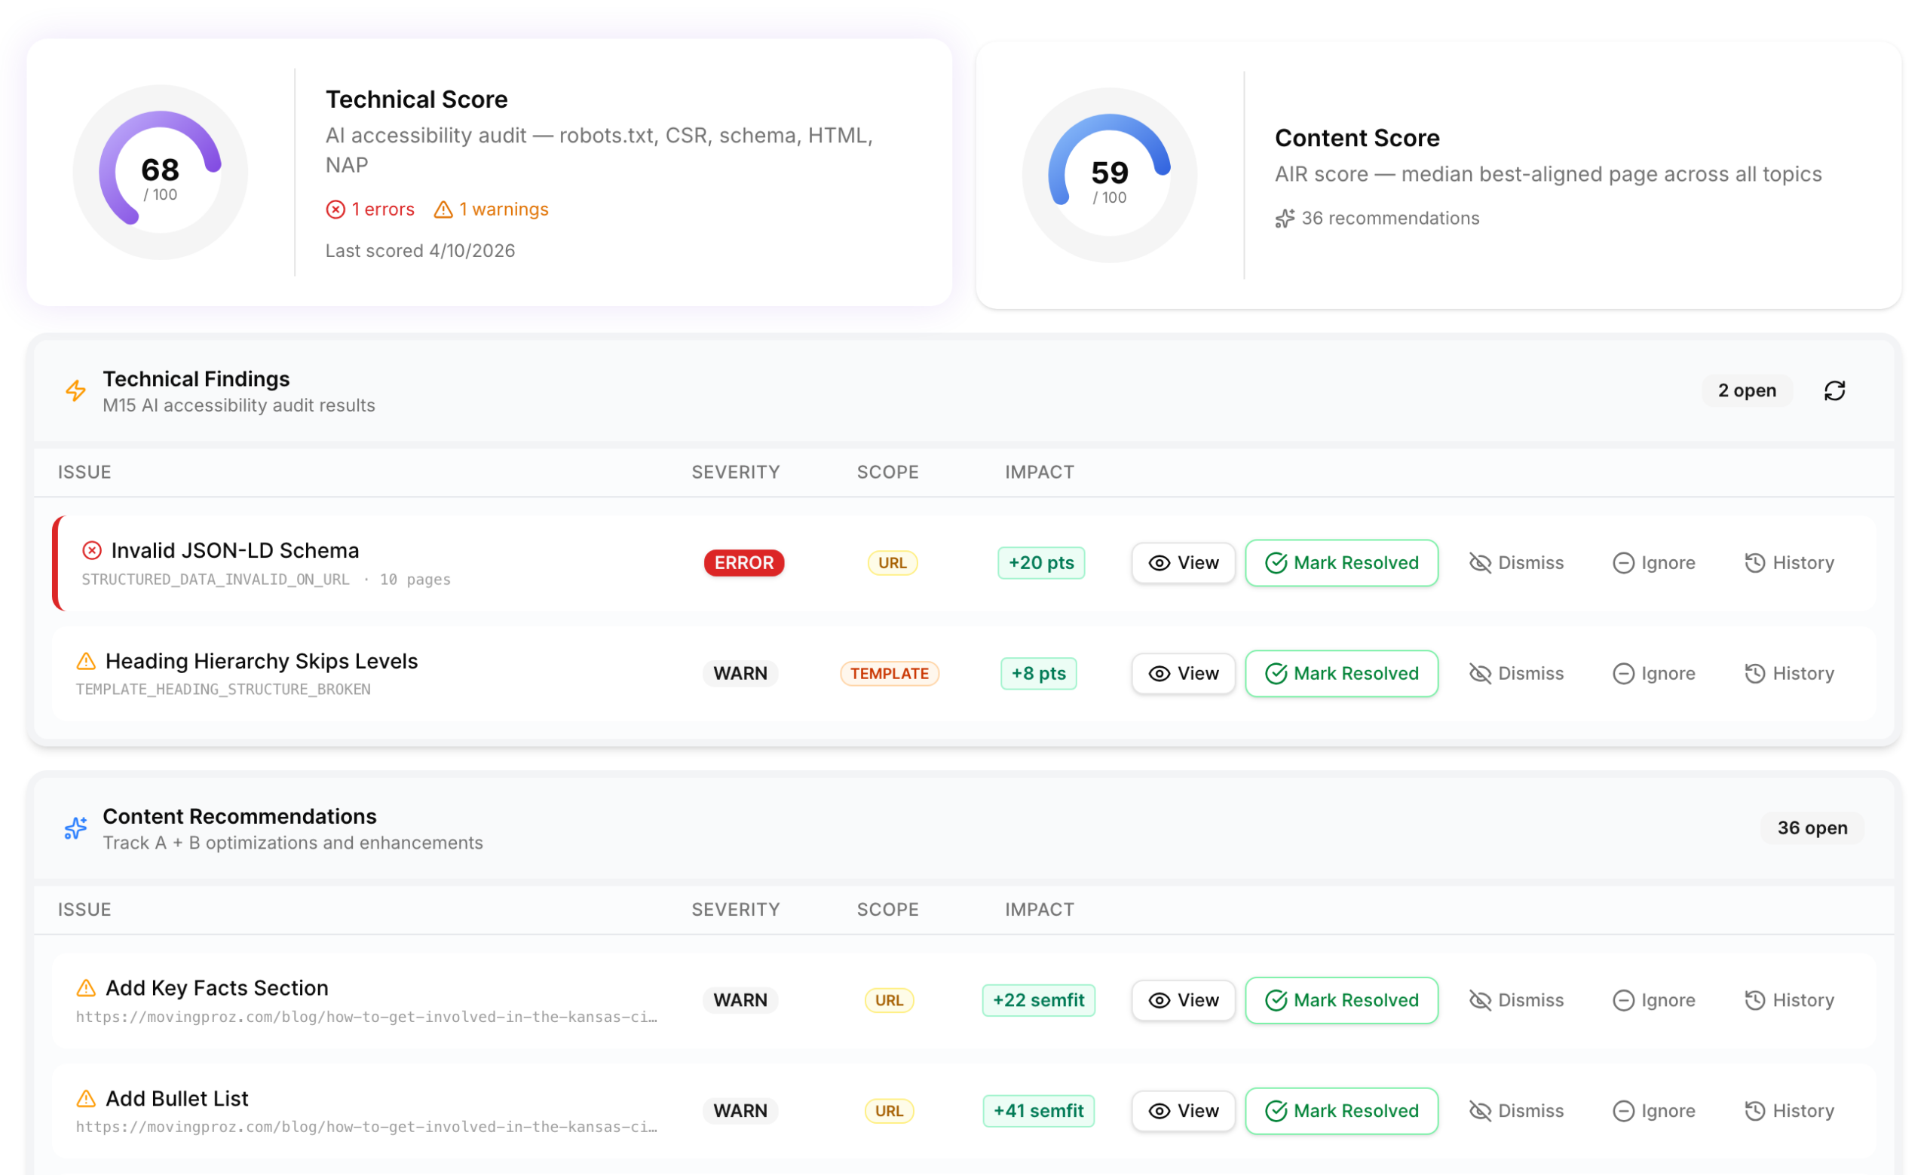1930x1175 pixels.
Task: Click the 36 recommendations text
Action: click(x=1390, y=219)
